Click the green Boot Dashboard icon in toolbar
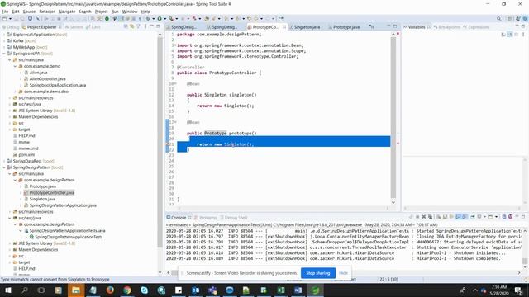The image size is (529, 297). point(107,19)
